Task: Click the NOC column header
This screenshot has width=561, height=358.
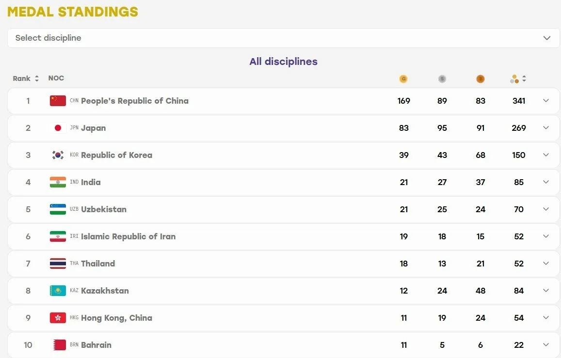Action: [x=56, y=78]
